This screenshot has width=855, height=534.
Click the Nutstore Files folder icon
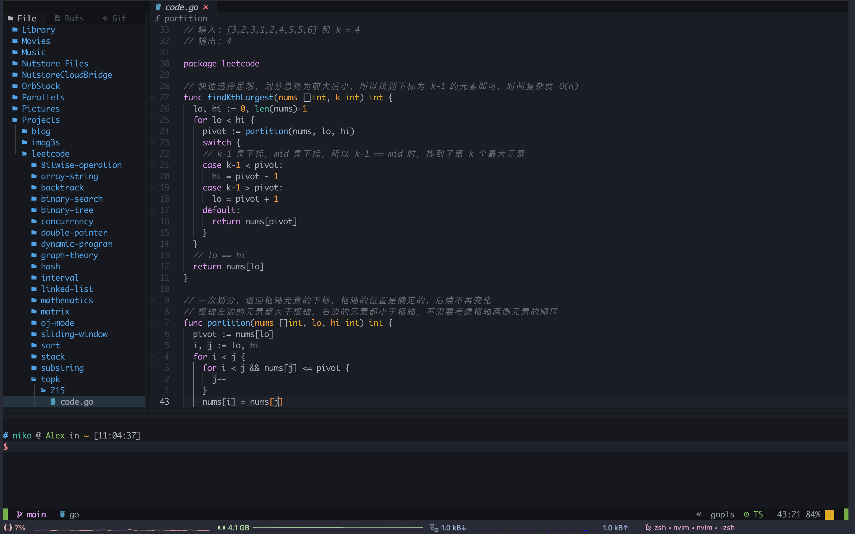[15, 63]
